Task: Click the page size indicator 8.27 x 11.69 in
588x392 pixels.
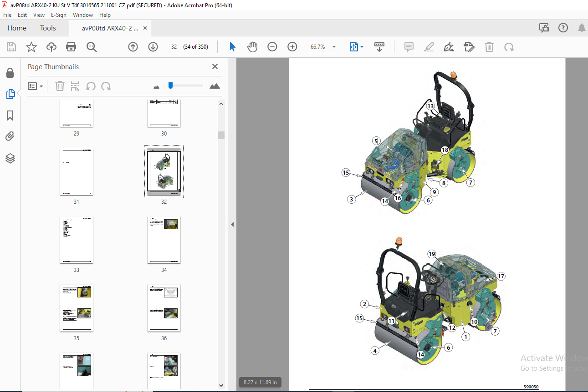Action: click(x=261, y=382)
